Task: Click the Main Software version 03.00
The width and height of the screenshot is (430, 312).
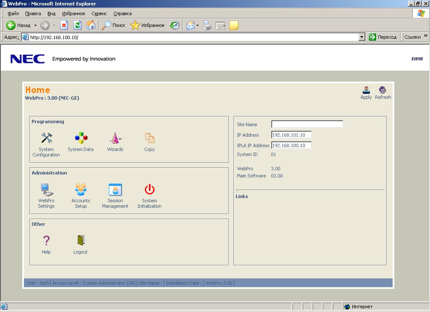Action: [277, 176]
